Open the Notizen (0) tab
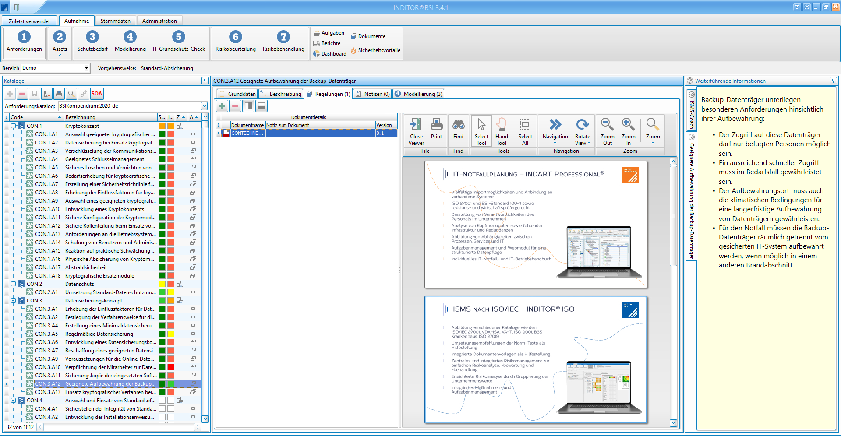The image size is (841, 436). point(373,94)
